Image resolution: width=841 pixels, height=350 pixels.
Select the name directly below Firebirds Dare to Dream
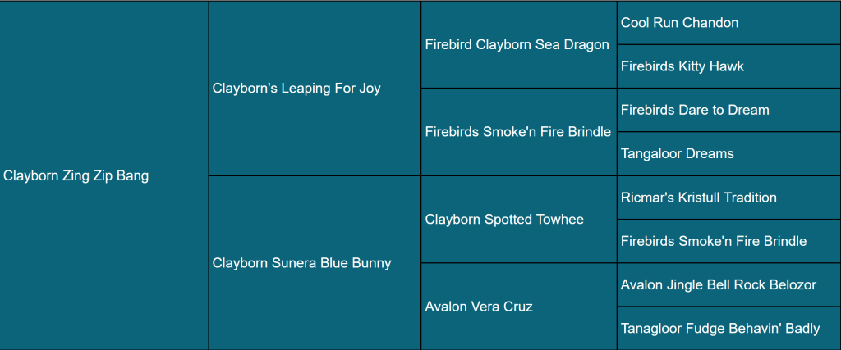678,153
